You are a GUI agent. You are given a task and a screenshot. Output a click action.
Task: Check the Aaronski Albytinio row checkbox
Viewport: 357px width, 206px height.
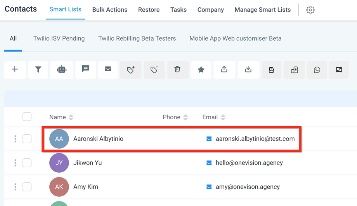pos(27,139)
